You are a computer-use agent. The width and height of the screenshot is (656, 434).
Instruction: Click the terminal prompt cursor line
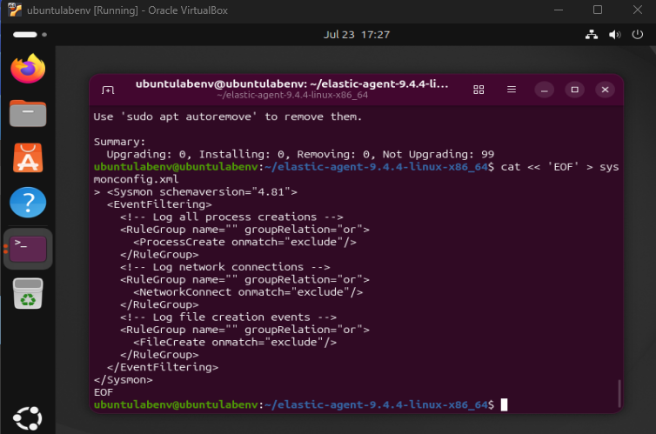pyautogui.click(x=300, y=404)
